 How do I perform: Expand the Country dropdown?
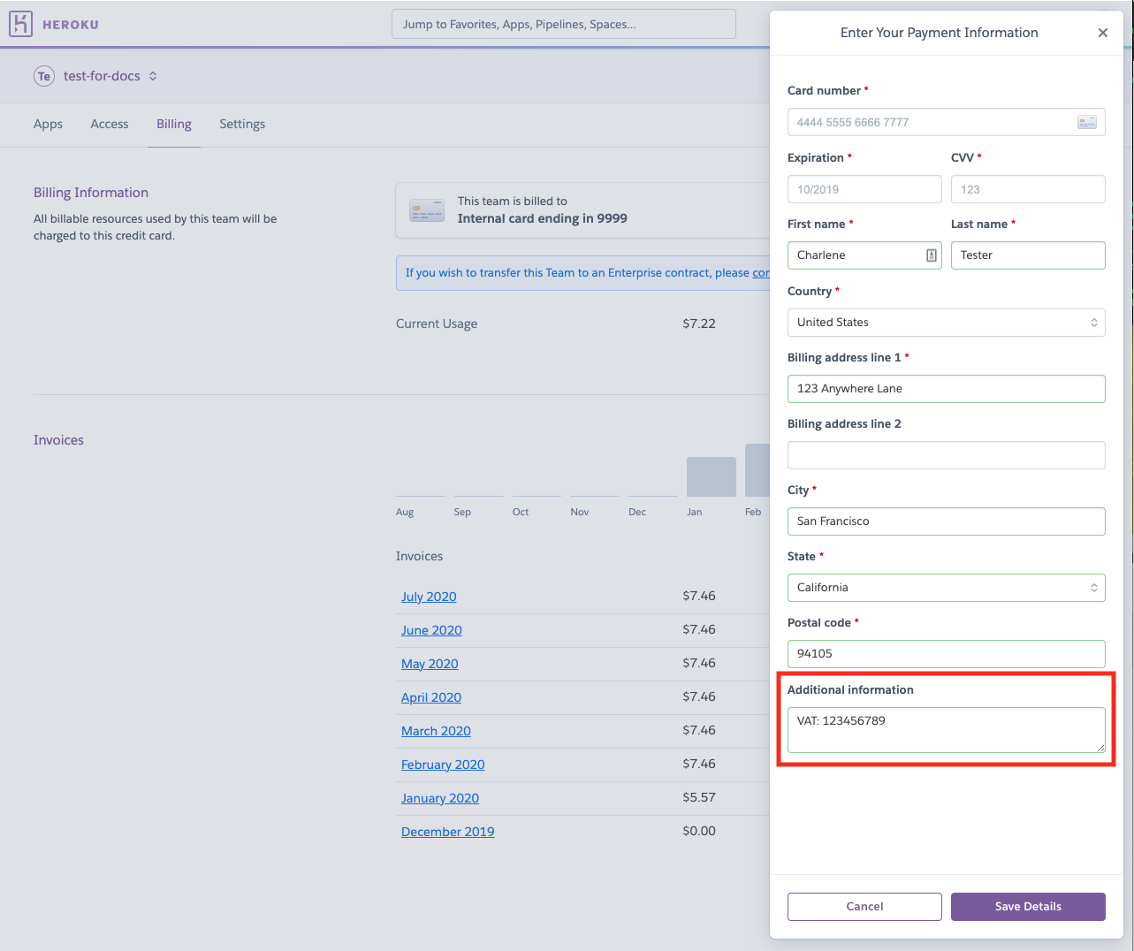click(946, 323)
